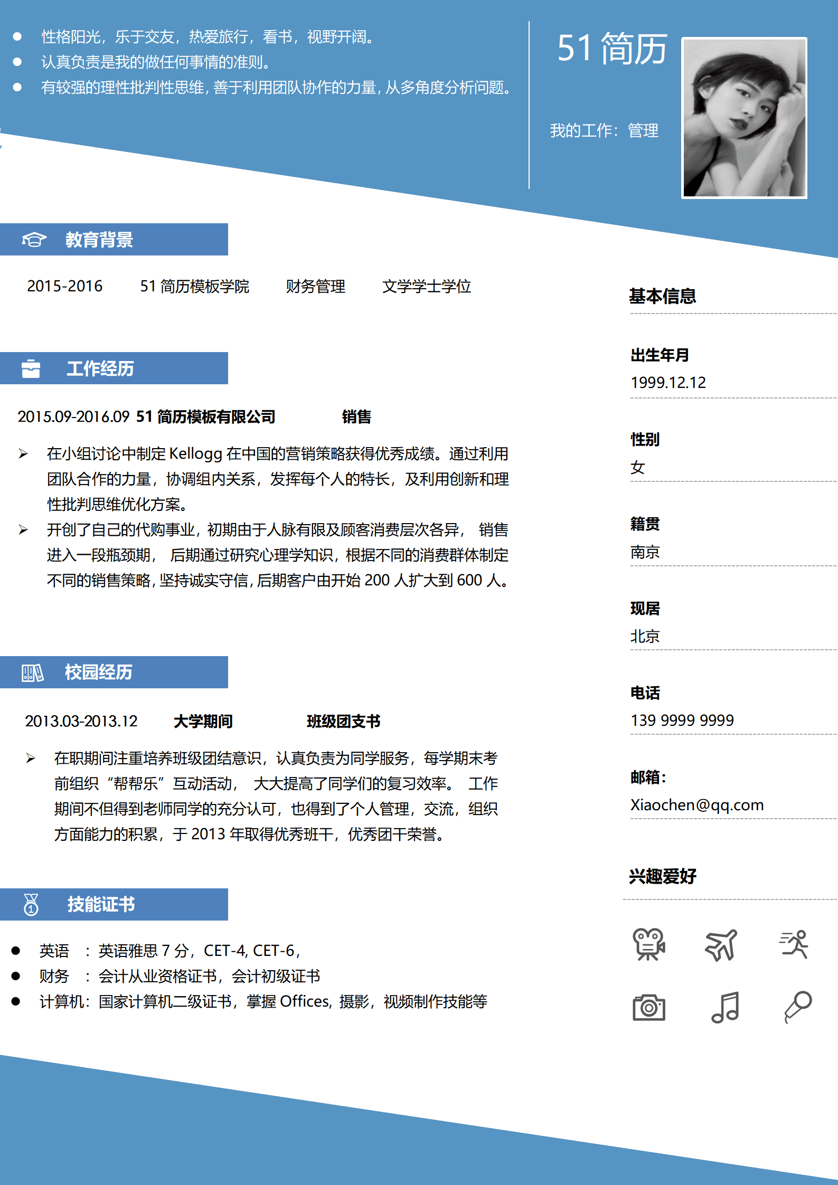The image size is (838, 1185).
Task: Click the 出生年月 label
Action: point(660,355)
